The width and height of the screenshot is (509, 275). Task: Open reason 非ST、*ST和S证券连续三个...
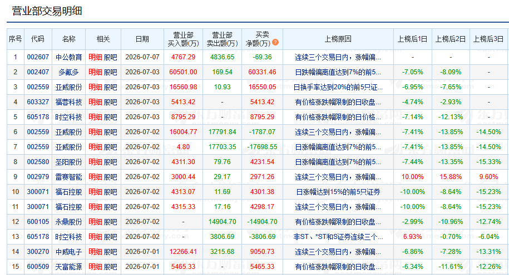click(338, 237)
